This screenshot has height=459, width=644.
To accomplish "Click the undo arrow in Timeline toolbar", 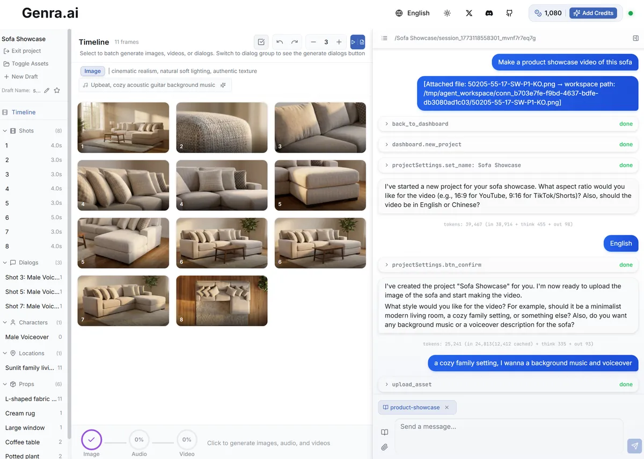I will (x=280, y=42).
